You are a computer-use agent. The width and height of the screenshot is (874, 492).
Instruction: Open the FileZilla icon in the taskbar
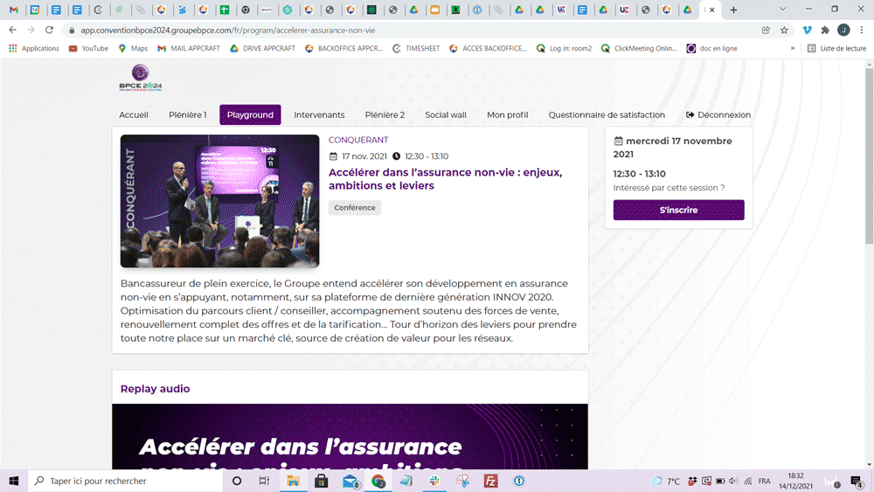[491, 482]
